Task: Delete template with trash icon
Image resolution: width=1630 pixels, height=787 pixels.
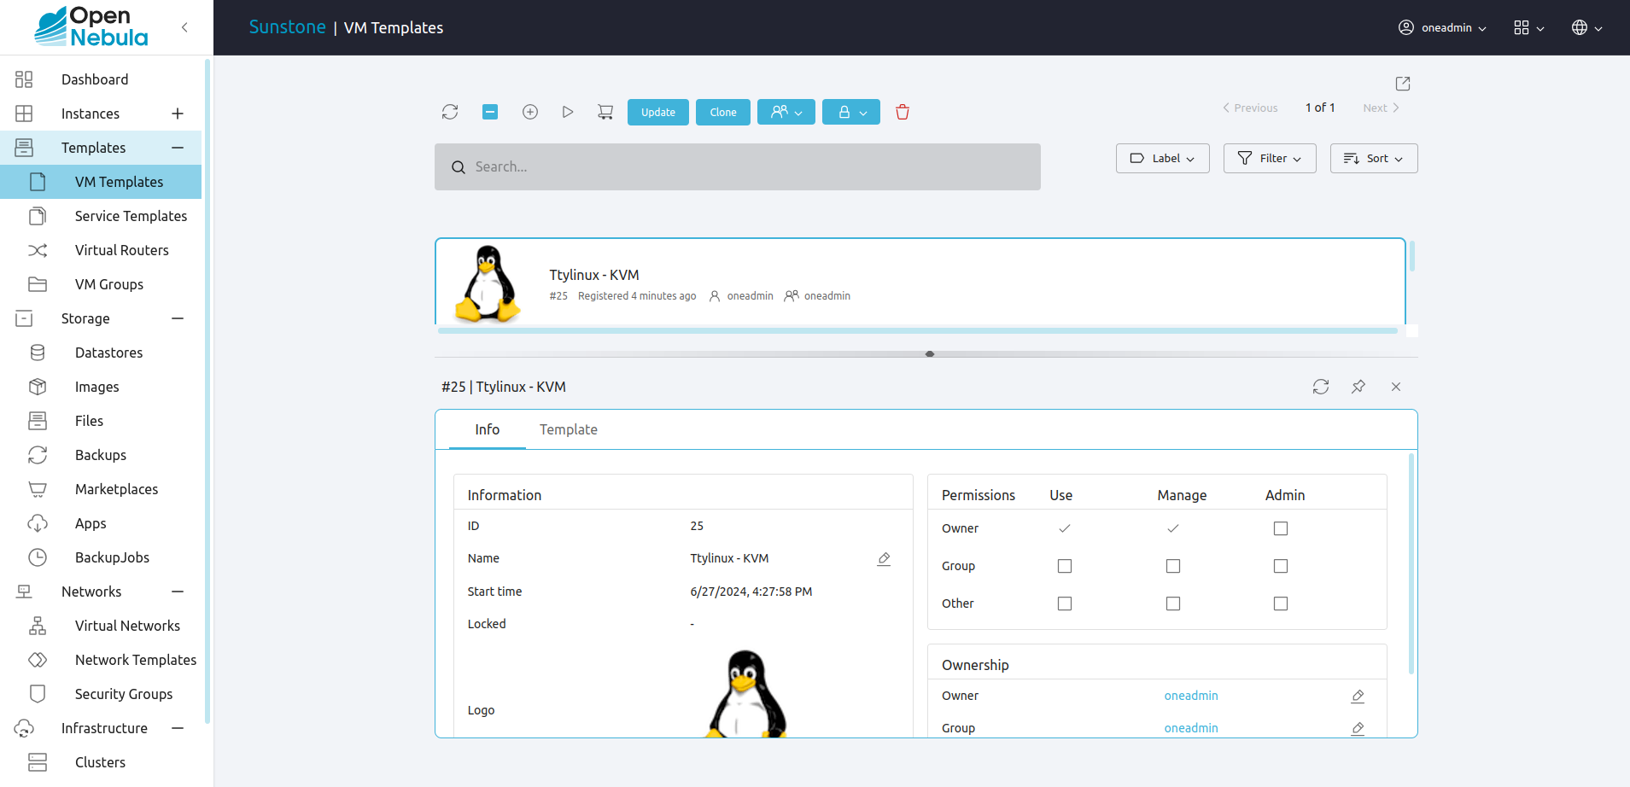Action: (903, 112)
